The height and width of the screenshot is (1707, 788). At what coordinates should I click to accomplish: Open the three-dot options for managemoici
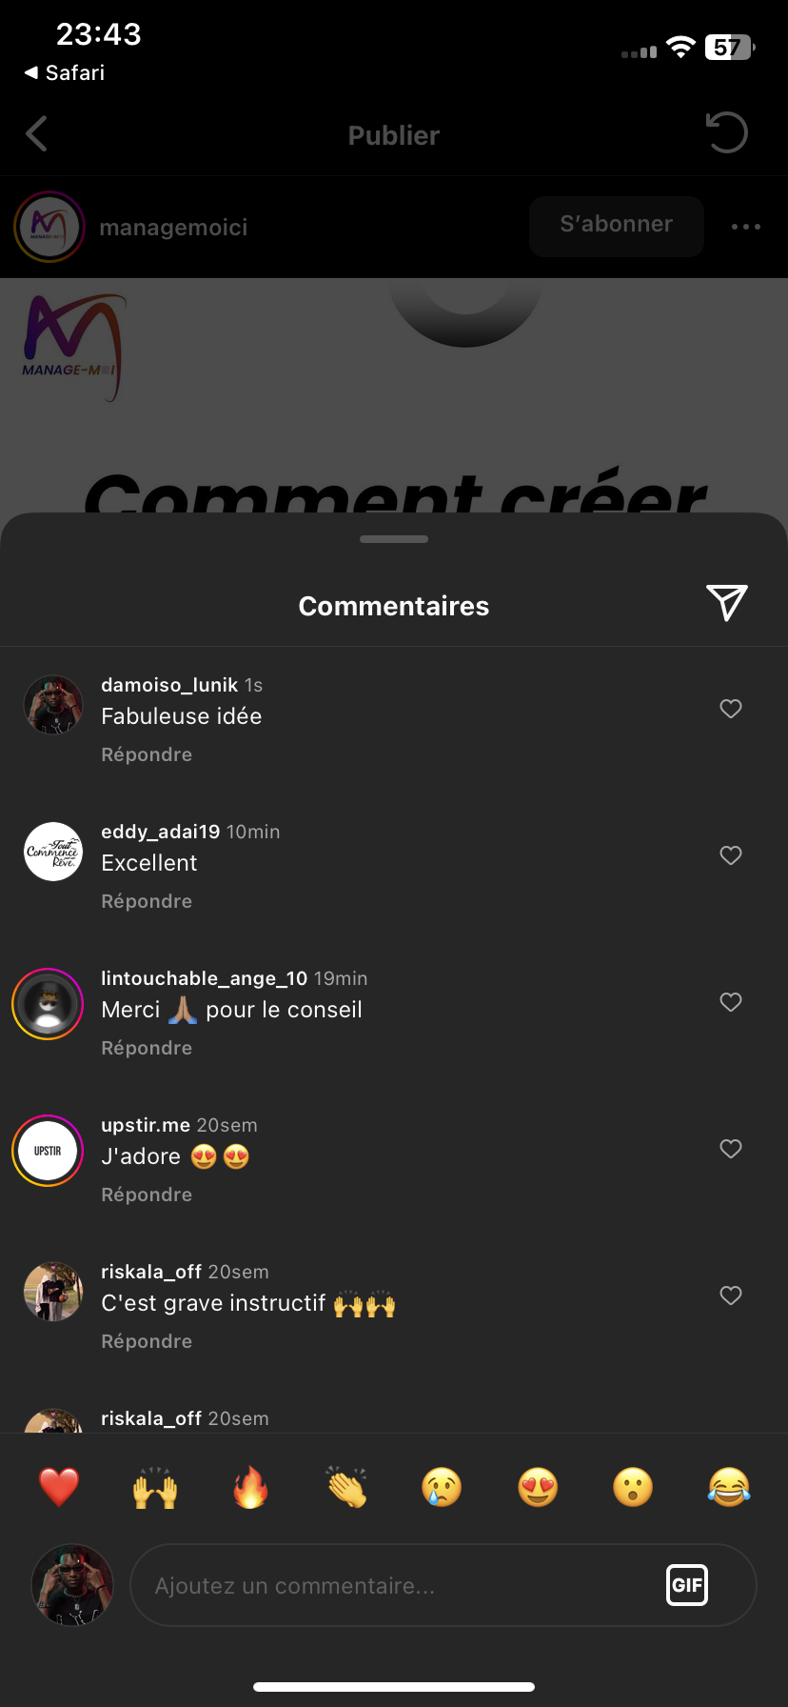click(746, 227)
